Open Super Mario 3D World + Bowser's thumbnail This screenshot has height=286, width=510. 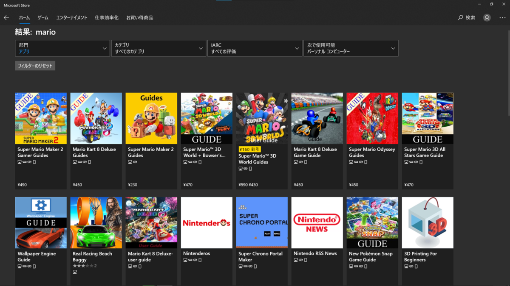207,118
